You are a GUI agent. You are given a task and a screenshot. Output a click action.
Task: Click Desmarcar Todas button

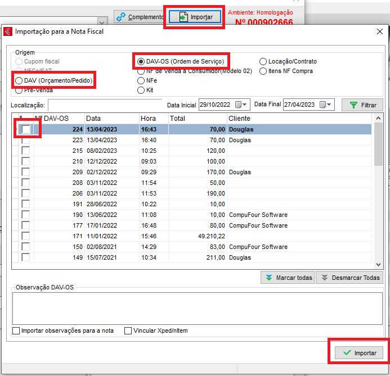click(349, 278)
